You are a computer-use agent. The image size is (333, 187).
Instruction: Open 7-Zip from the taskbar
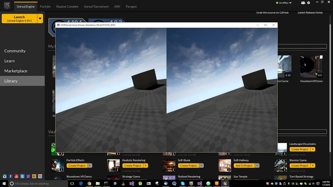click(149, 184)
